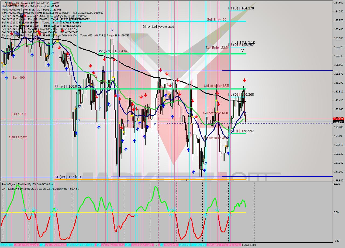Click the rightmost red down arrow above the latest candles
The height and width of the screenshot is (248, 345).
pos(244,80)
